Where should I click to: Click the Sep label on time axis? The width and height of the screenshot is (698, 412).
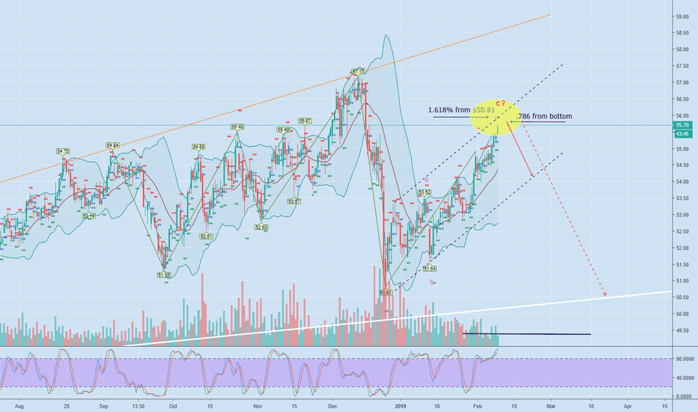pyautogui.click(x=103, y=406)
